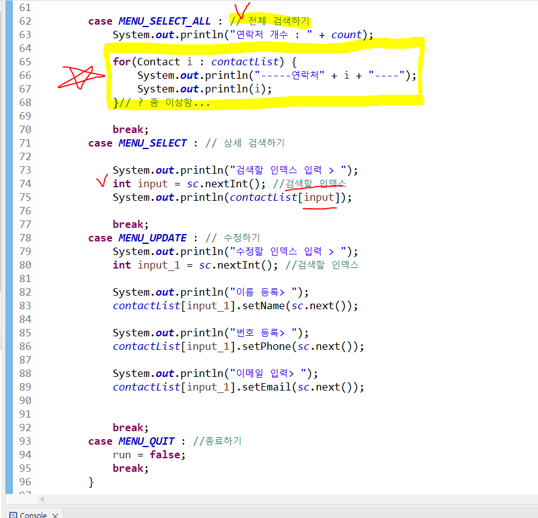Click line number 62 in the gutter
Screen dimensions: 538x518
tap(25, 22)
